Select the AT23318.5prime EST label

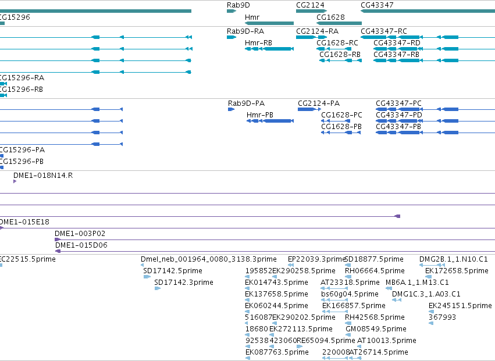[x=350, y=283]
